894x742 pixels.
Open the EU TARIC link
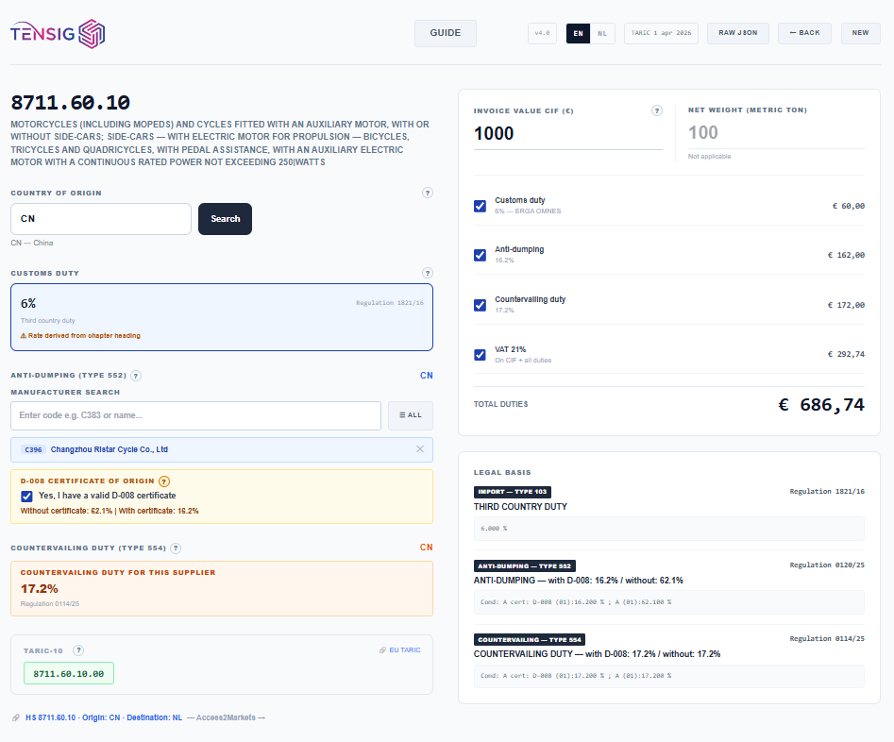click(x=399, y=649)
